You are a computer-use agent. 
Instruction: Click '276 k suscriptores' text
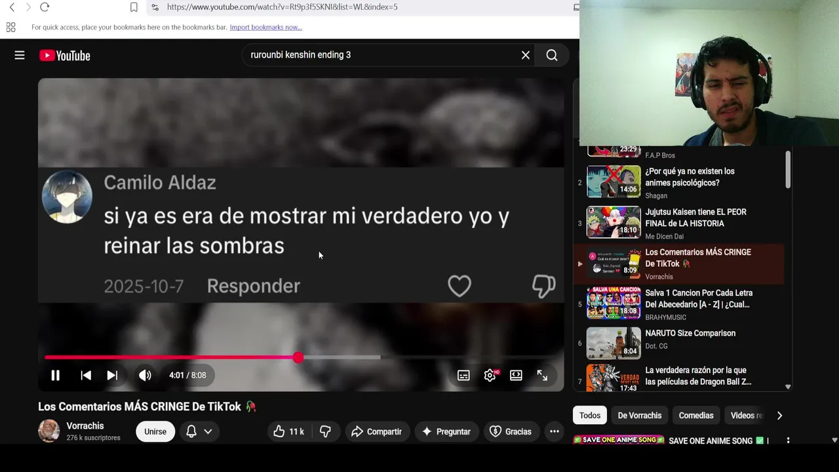(x=93, y=438)
